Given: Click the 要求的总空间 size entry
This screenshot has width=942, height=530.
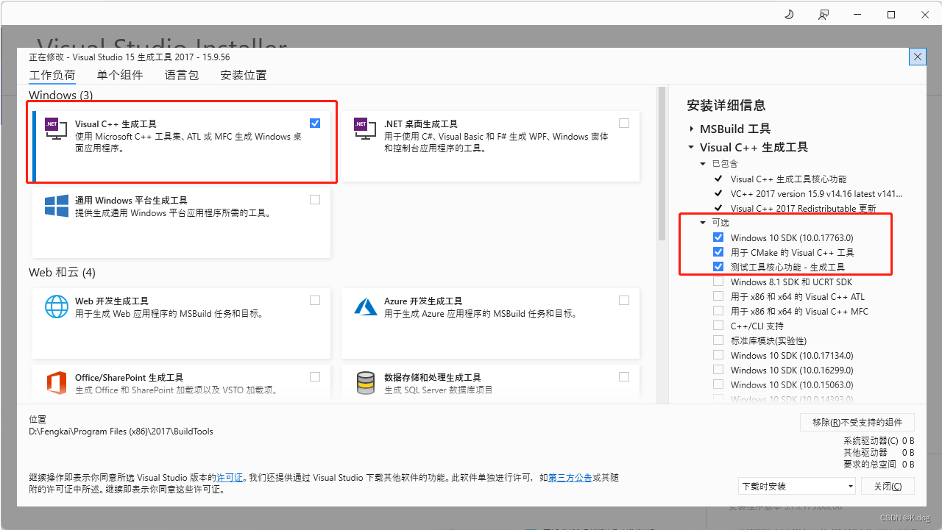Looking at the screenshot, I should pyautogui.click(x=879, y=465).
